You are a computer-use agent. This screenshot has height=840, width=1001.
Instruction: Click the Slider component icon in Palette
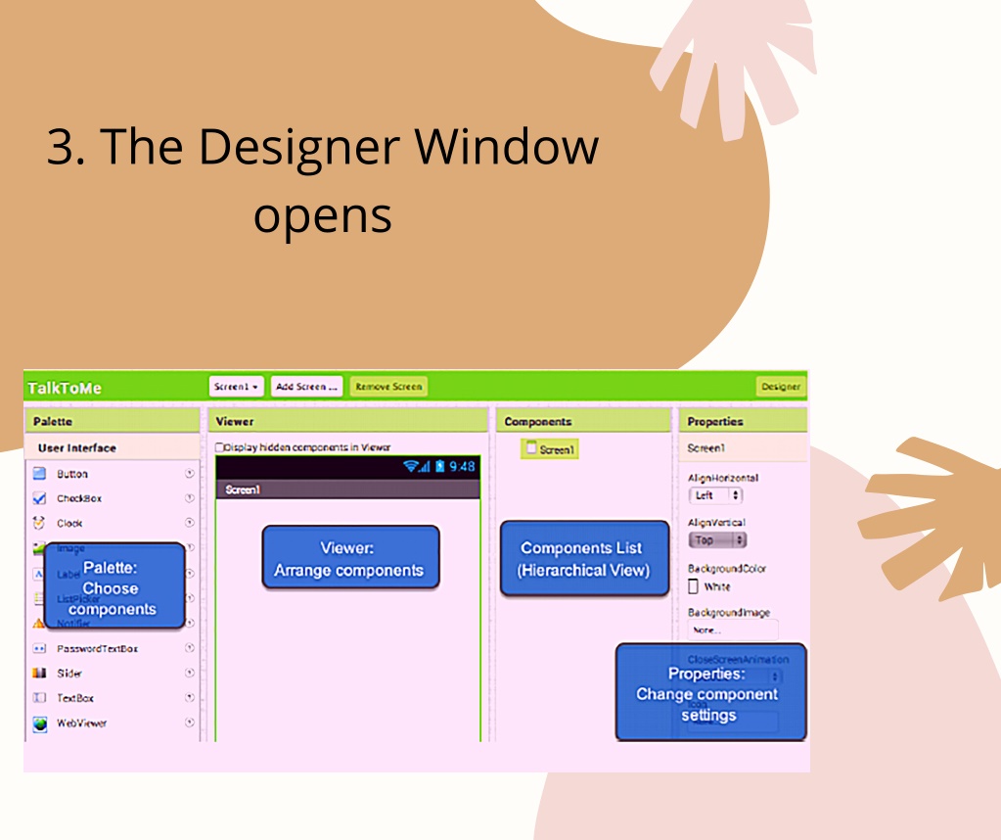tap(39, 673)
